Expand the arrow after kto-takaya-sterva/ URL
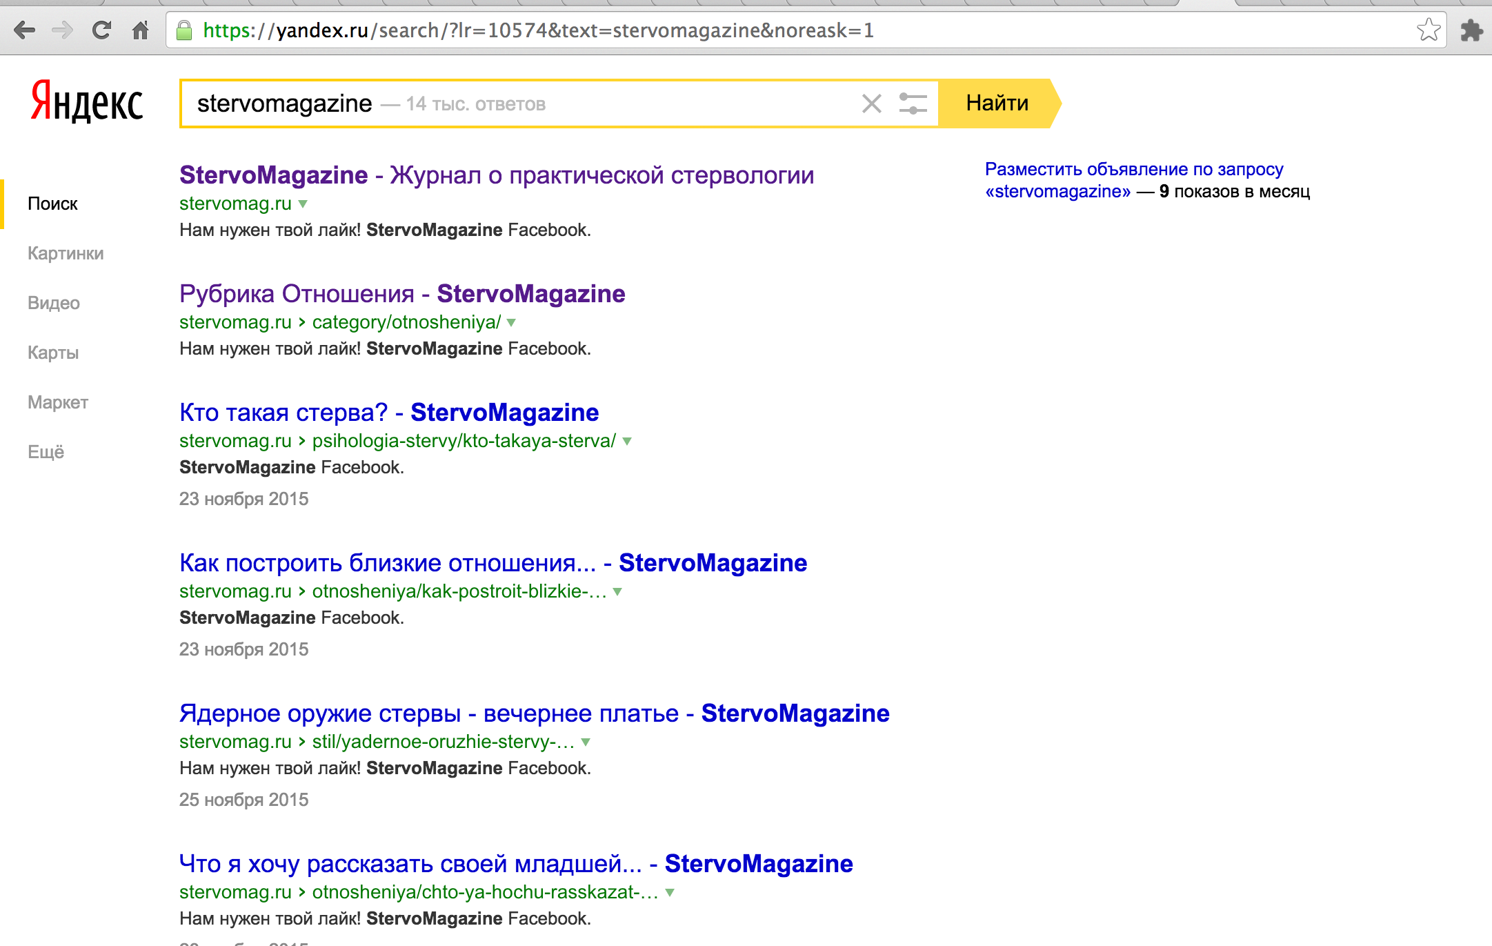The image size is (1492, 946). pos(627,441)
